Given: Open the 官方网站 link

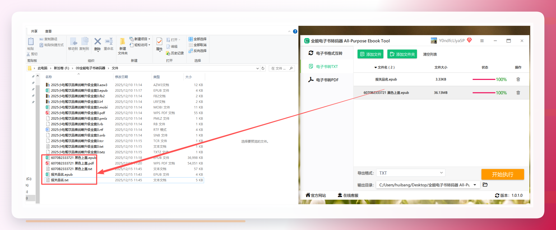Looking at the screenshot, I should coord(316,196).
